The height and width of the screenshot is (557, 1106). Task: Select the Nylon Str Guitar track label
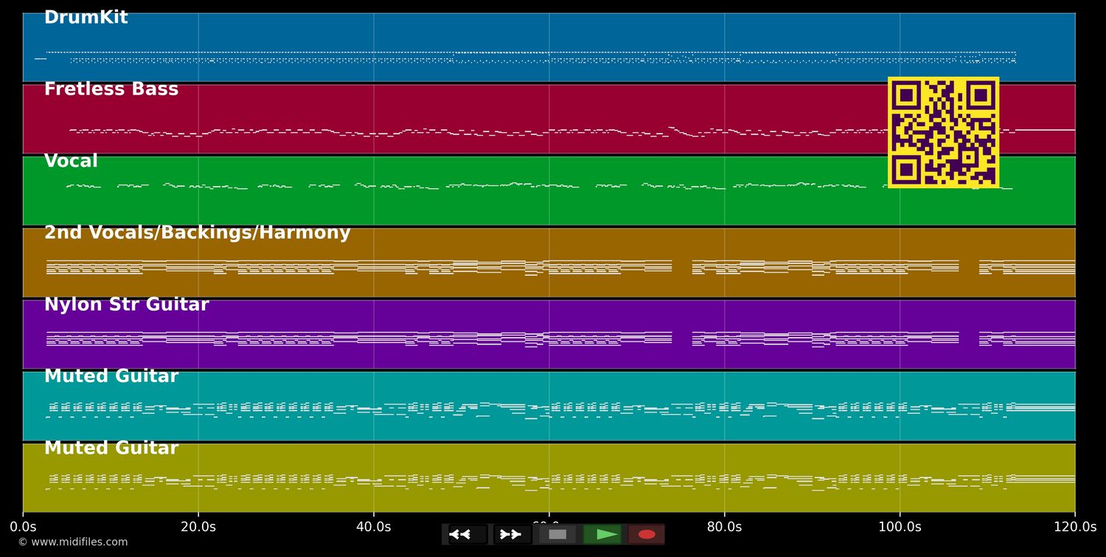(127, 305)
